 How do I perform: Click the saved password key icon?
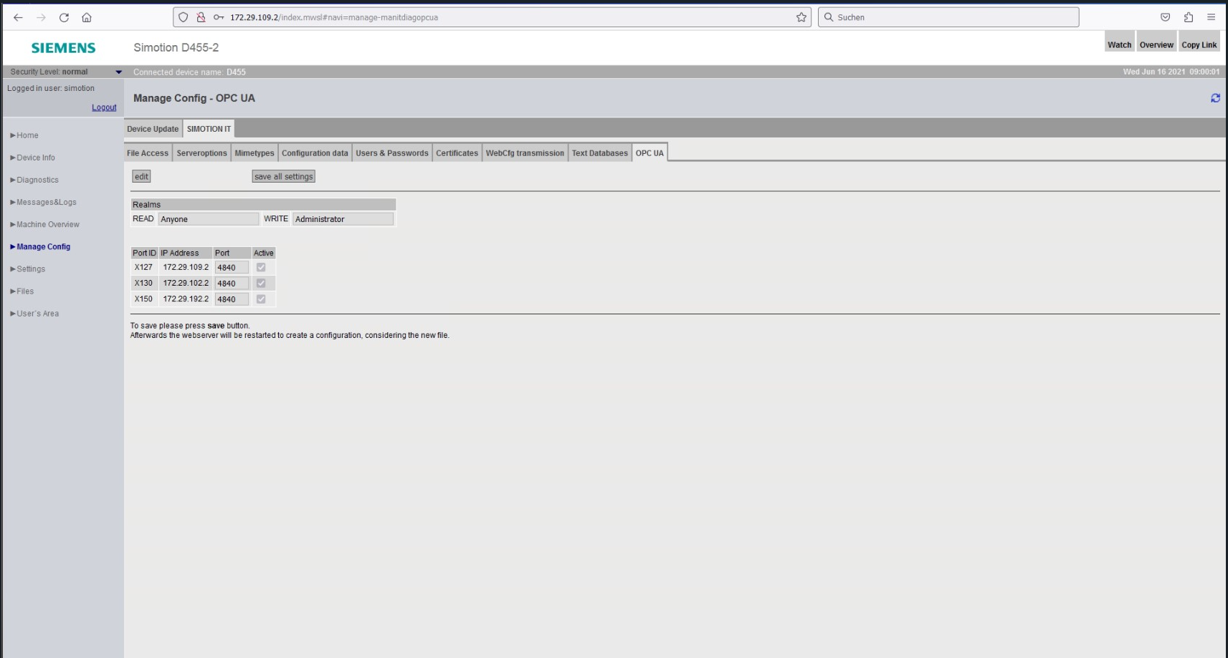click(x=219, y=17)
